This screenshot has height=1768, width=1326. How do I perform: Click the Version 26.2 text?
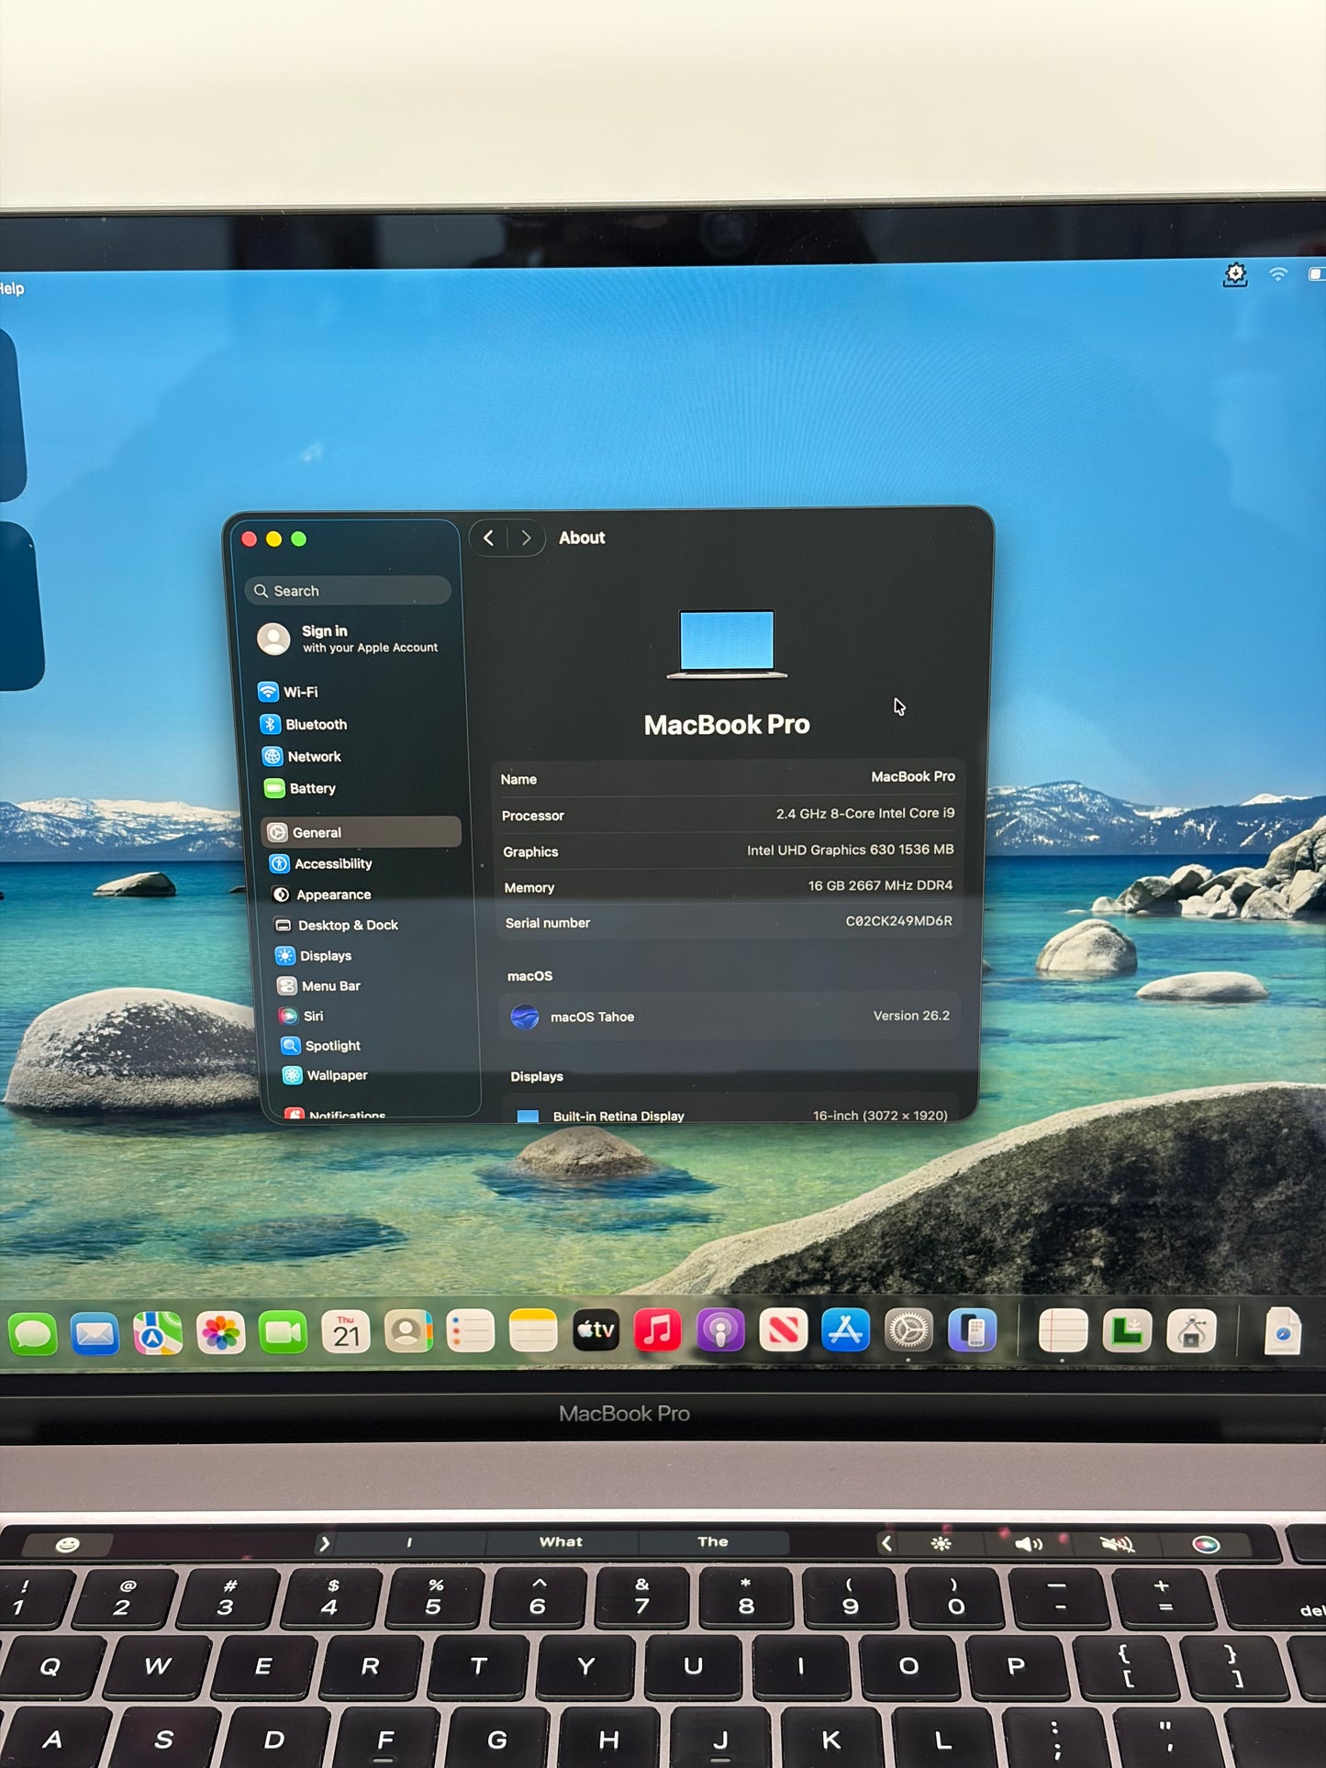click(911, 1016)
